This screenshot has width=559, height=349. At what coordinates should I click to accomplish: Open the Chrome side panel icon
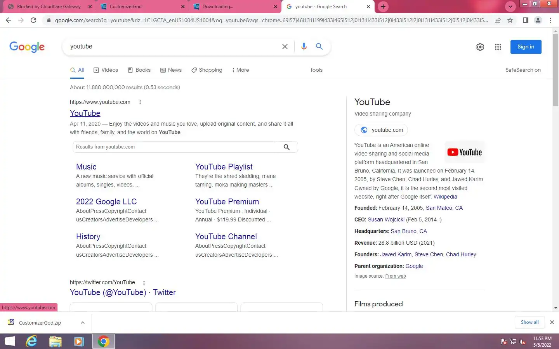(525, 20)
